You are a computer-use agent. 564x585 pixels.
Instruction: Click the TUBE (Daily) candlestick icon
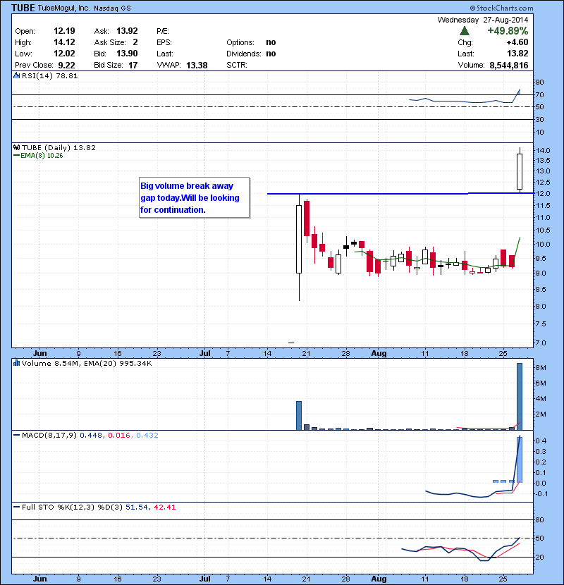16,147
